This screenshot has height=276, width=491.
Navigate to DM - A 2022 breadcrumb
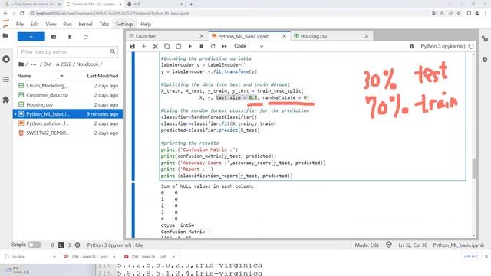click(58, 64)
